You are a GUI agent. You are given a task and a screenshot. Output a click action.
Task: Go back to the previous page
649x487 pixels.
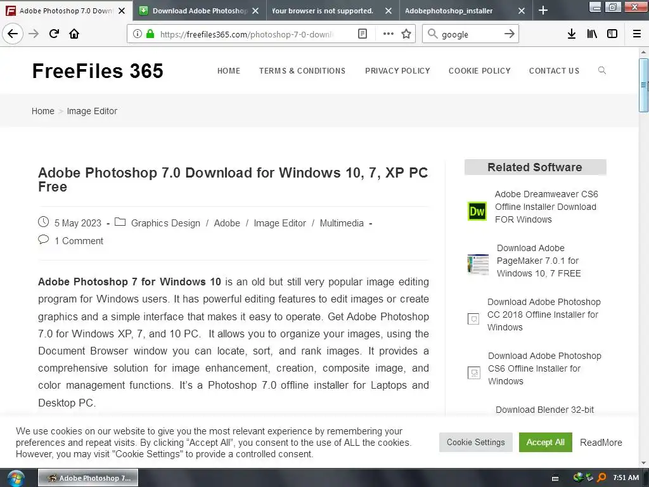coord(13,34)
